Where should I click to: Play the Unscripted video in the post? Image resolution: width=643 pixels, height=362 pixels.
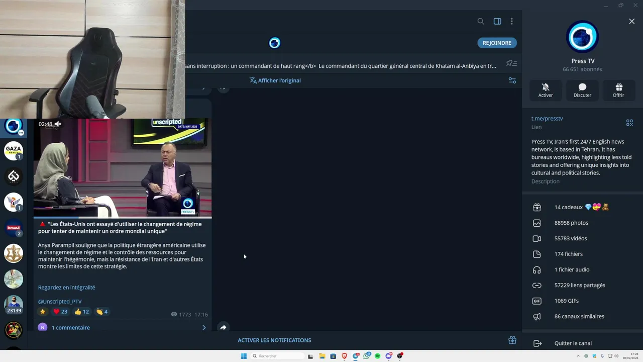[x=123, y=167]
